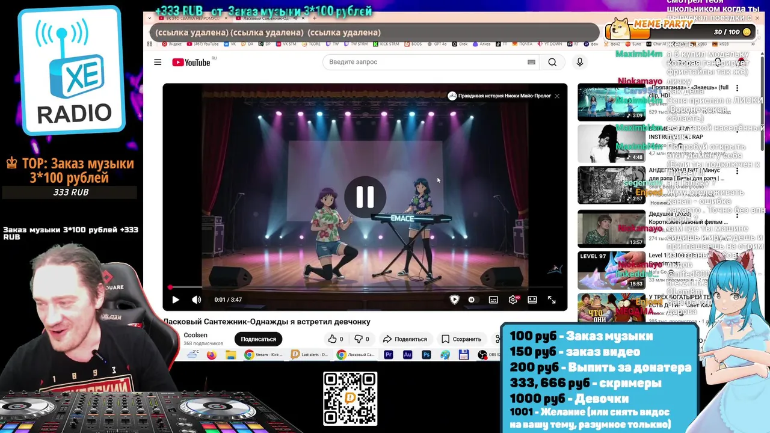This screenshot has width=770, height=433.
Task: Open Adobe Photoshop from the taskbar
Action: click(427, 355)
